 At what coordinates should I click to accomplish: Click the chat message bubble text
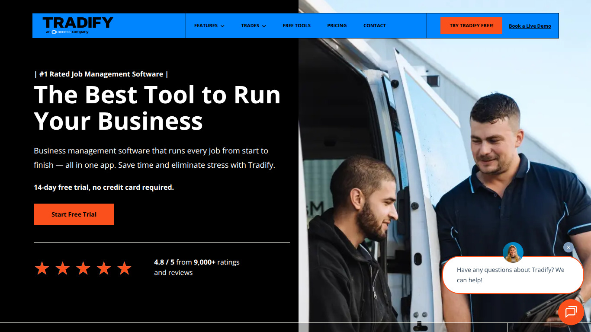[x=511, y=275]
